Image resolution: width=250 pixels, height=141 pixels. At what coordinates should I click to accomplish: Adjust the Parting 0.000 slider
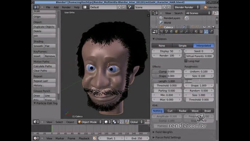(167, 90)
